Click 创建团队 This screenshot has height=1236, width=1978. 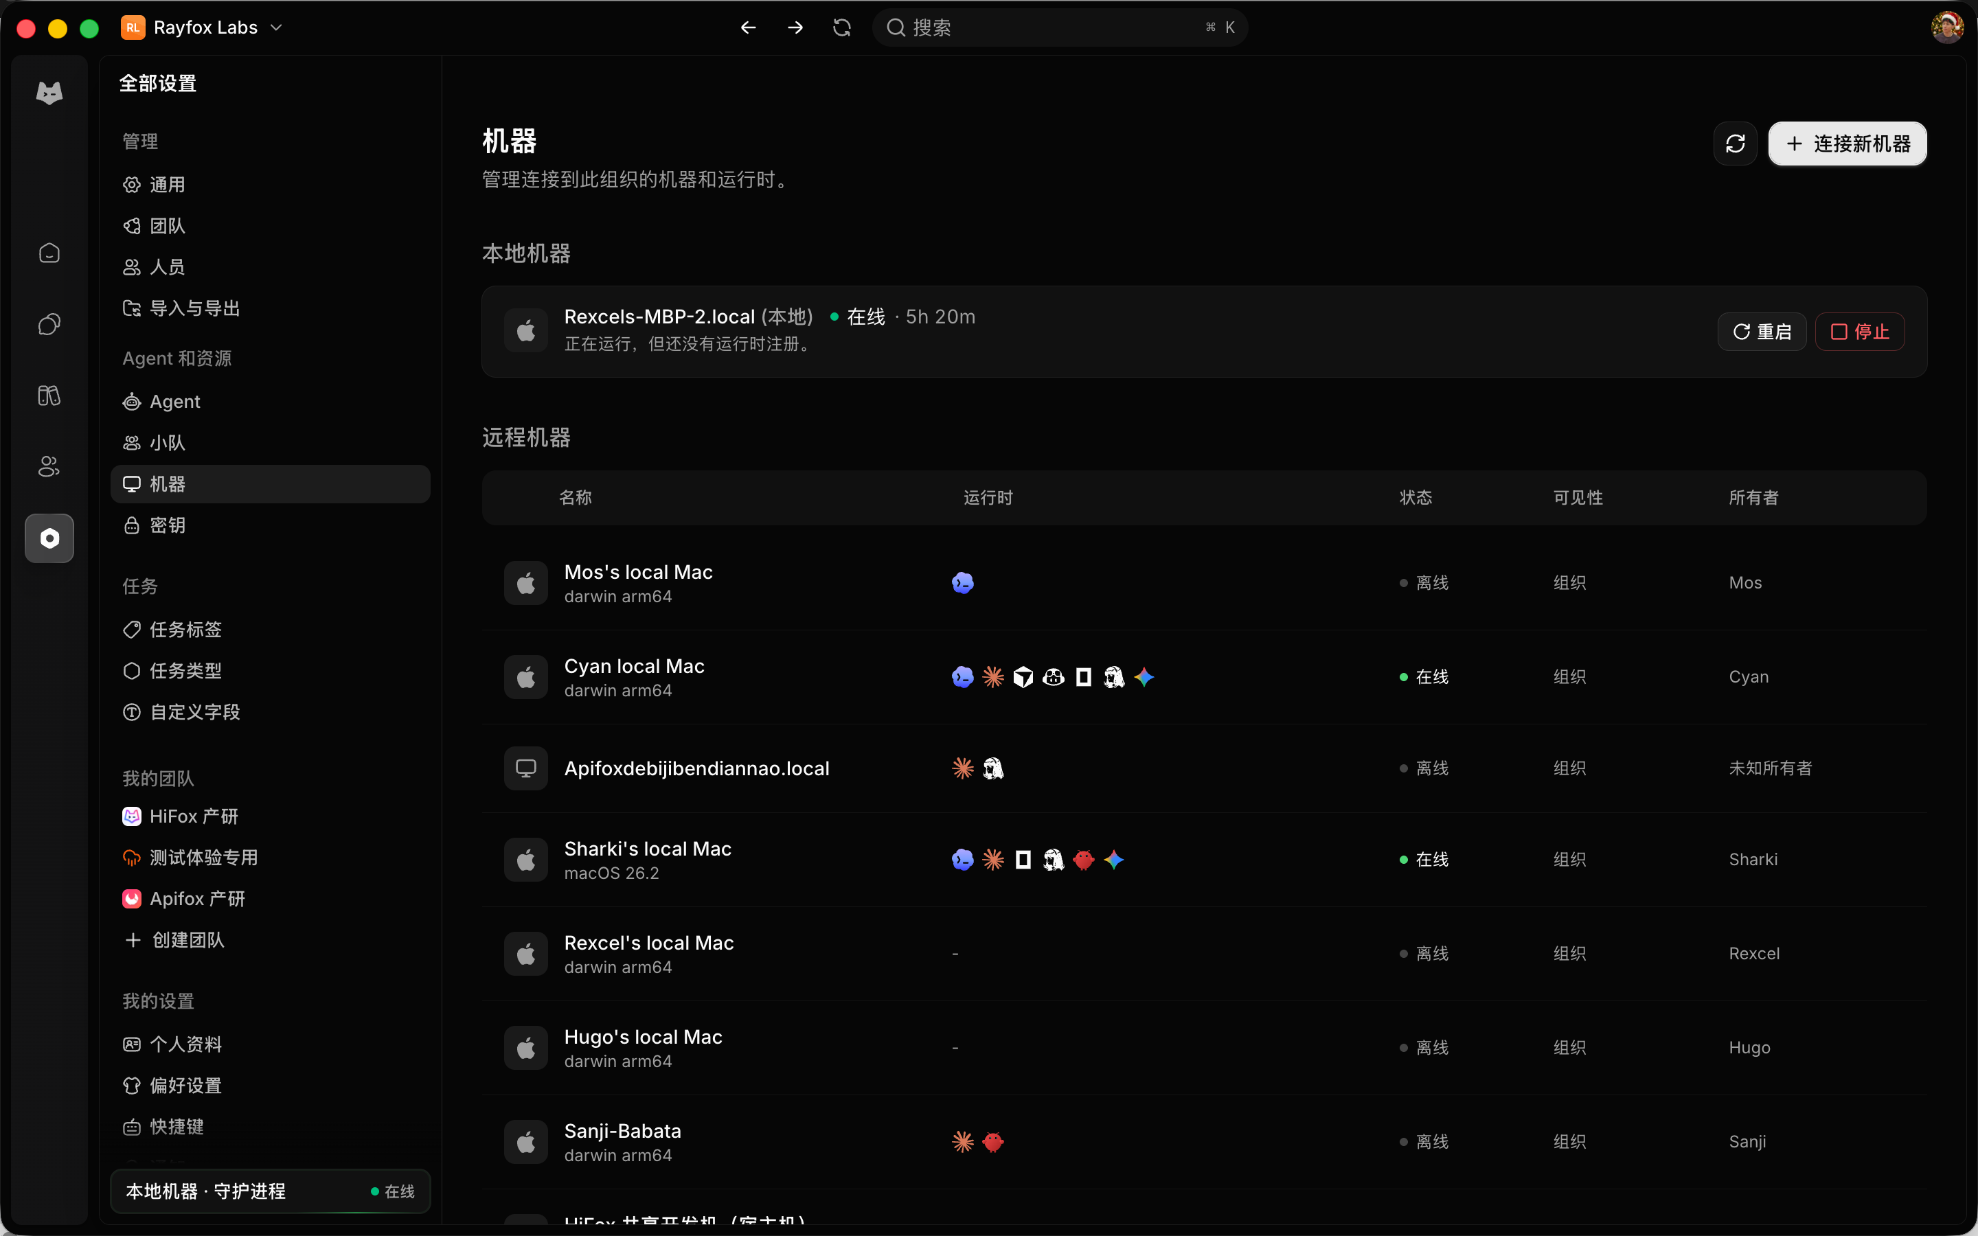(270, 940)
